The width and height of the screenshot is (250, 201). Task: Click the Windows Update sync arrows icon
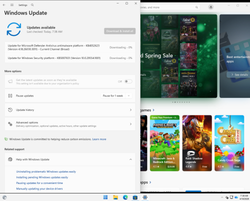14,29
